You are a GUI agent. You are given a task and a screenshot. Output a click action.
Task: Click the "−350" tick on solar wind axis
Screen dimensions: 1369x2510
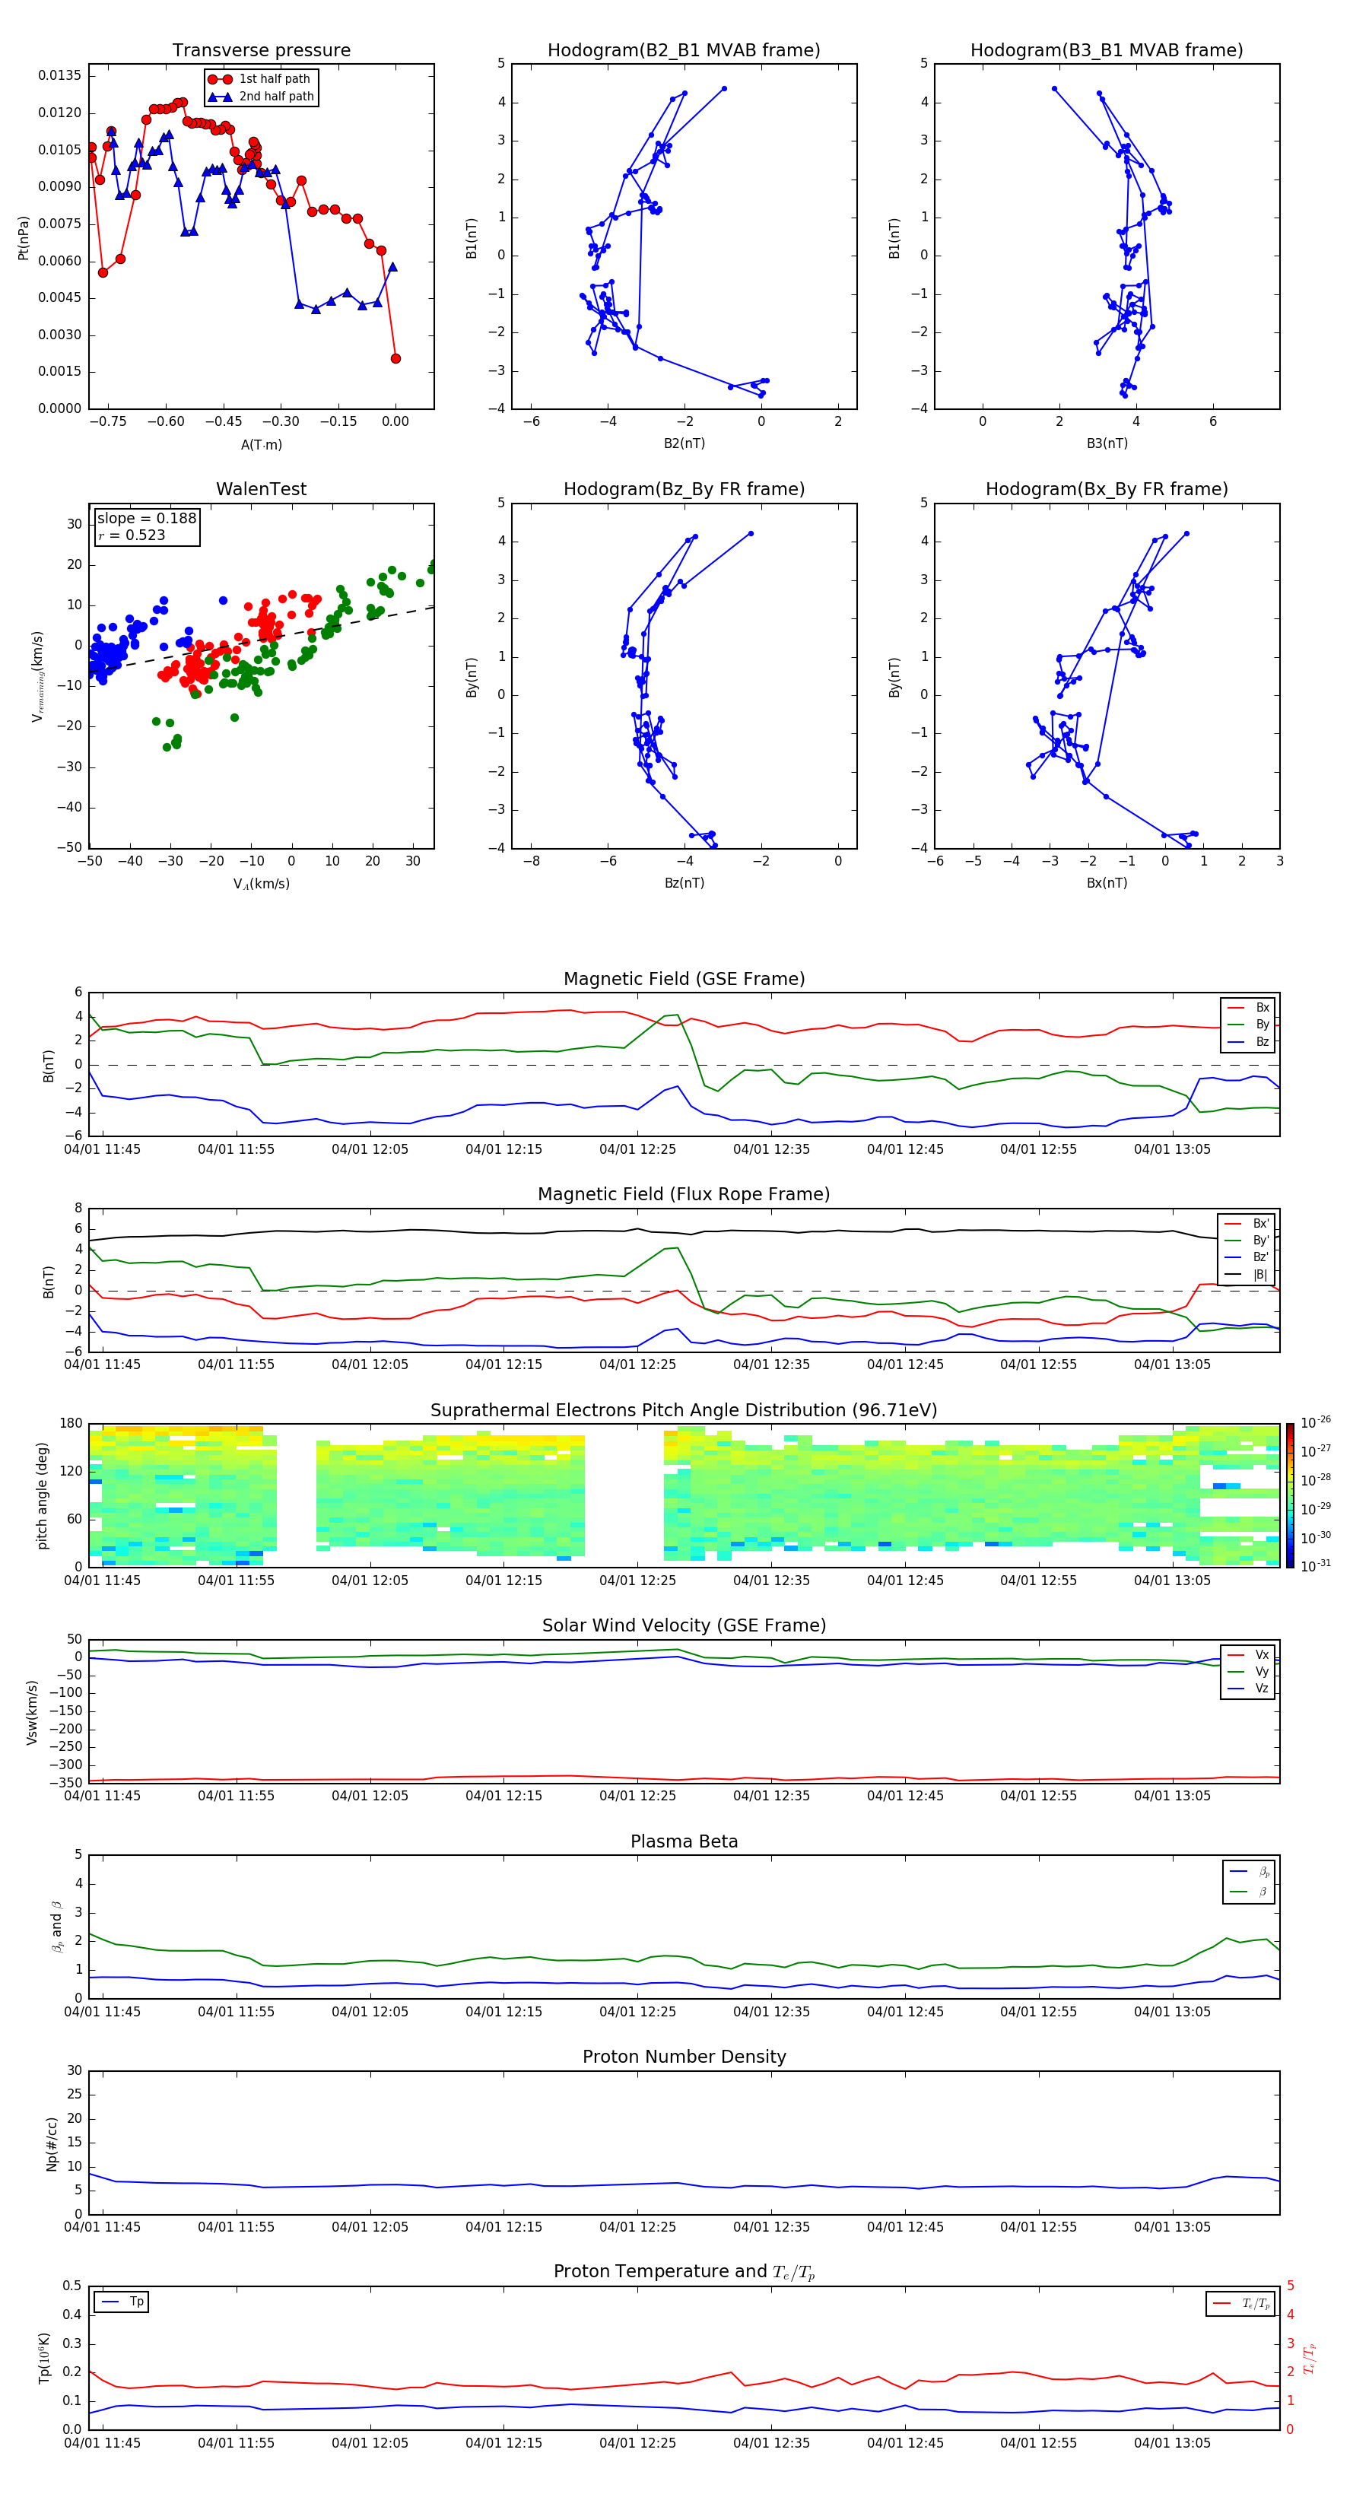tap(65, 1783)
